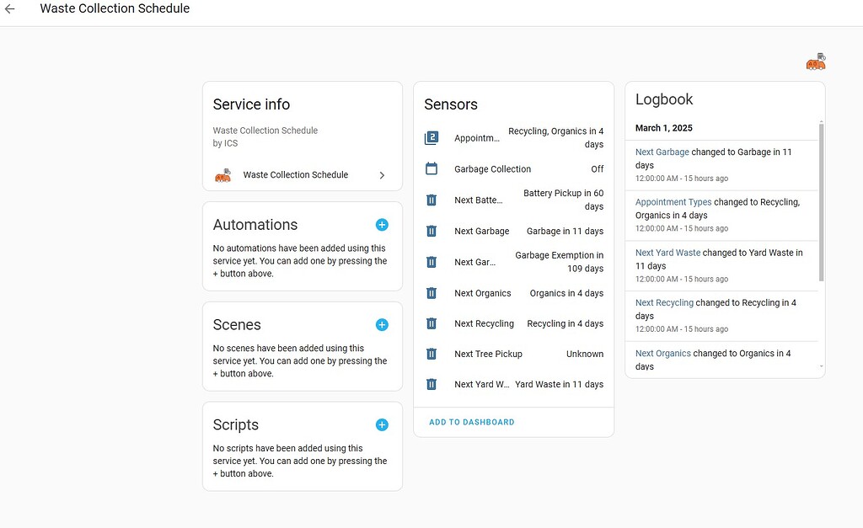Add a new scene with the plus button

coord(382,324)
